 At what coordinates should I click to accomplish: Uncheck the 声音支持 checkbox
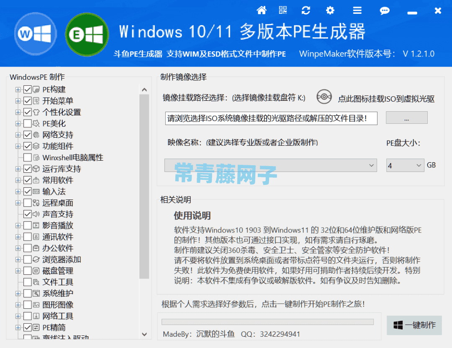point(27,214)
